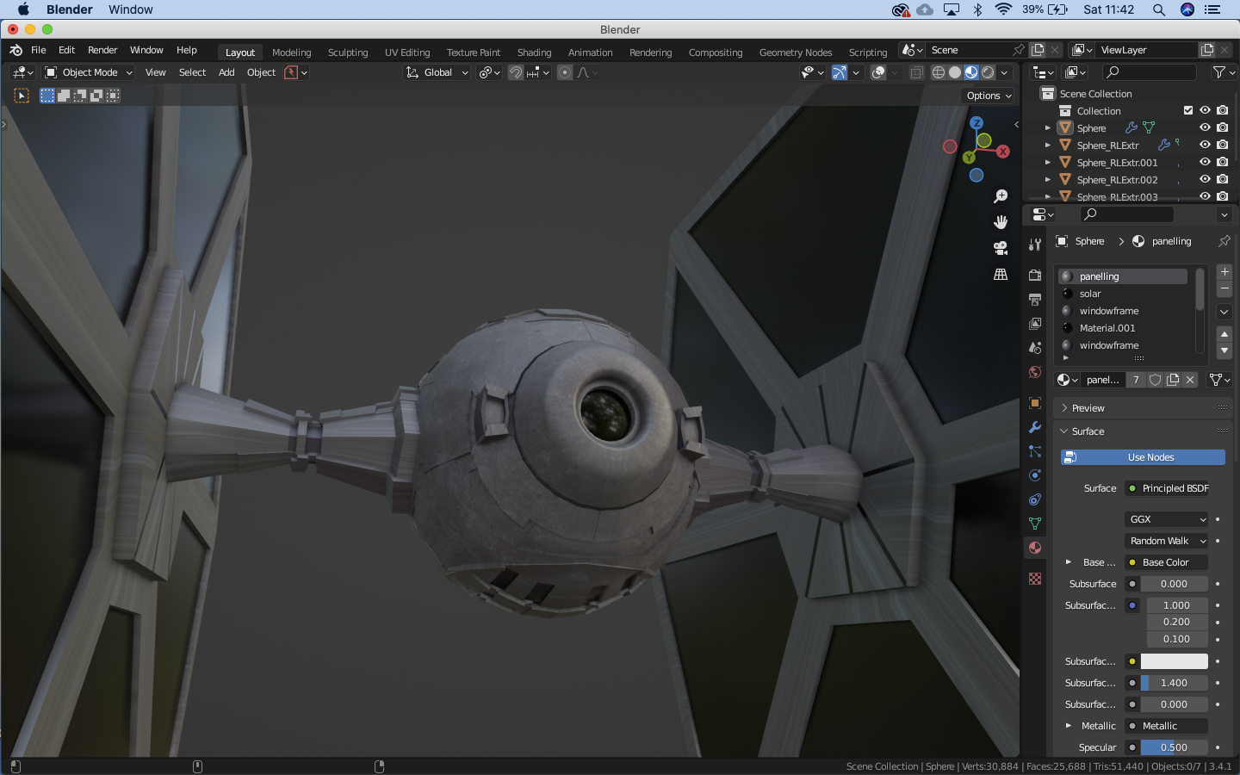
Task: Select solid viewport shading
Action: (x=955, y=72)
